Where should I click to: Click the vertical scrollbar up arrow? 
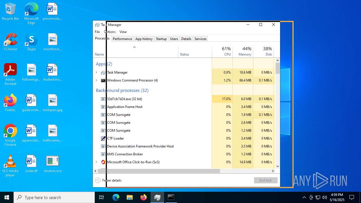(278, 60)
